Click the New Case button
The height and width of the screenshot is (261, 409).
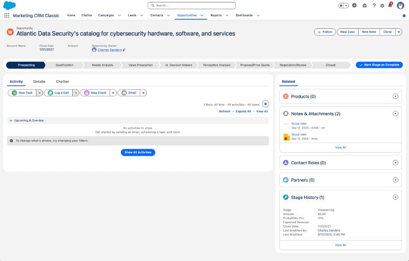(347, 32)
